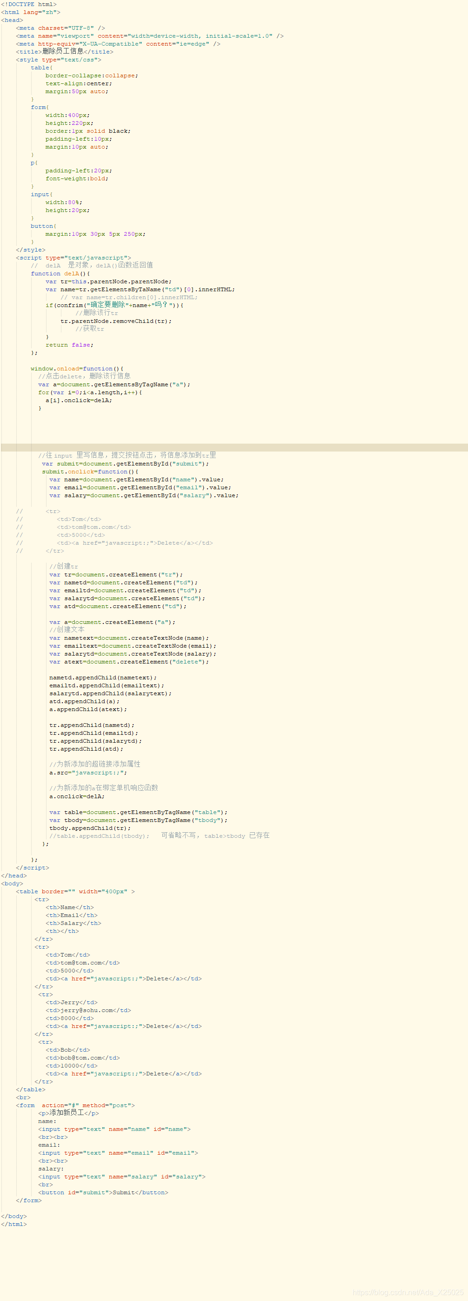Click the width:80%; declaration
468x1301 pixels.
[64, 202]
